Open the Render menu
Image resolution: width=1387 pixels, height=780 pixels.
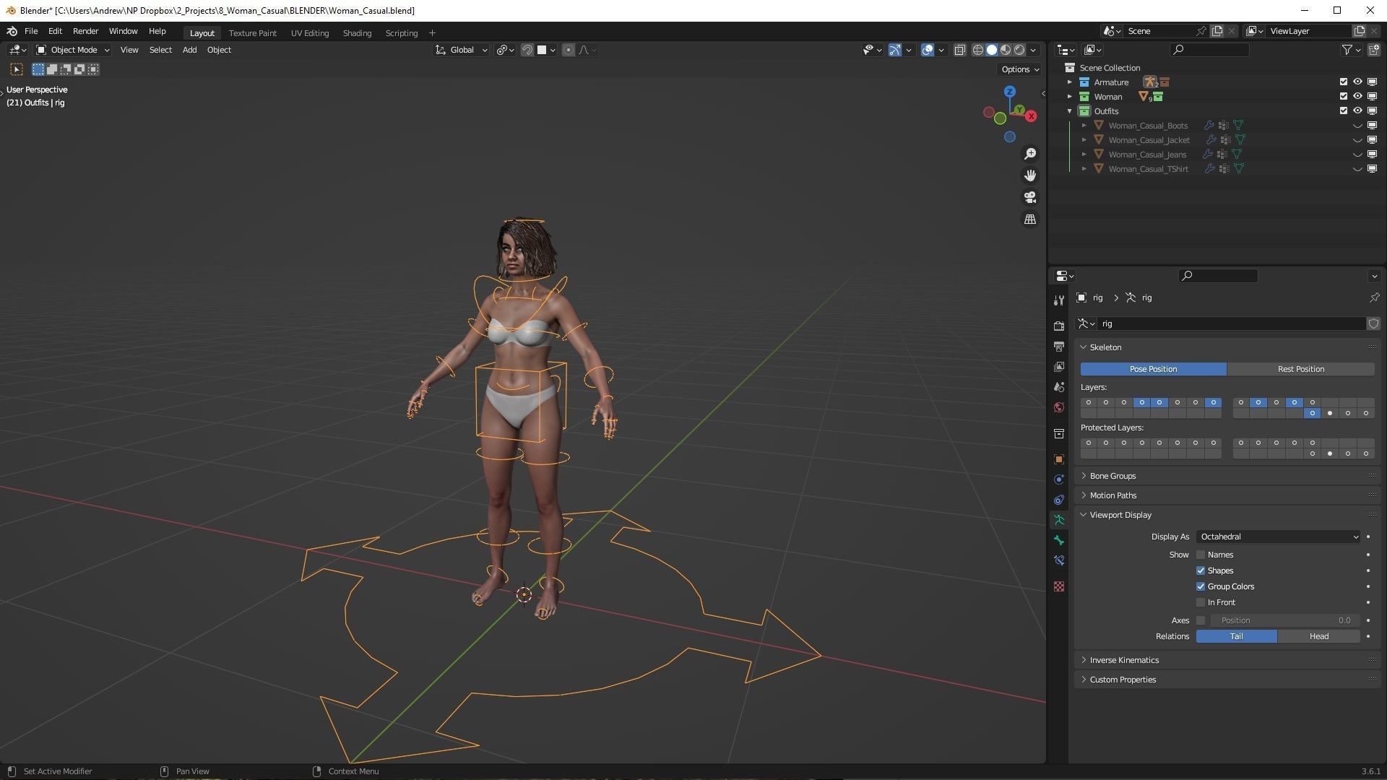(x=85, y=31)
